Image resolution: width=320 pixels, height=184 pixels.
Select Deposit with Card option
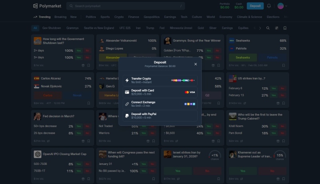160,92
